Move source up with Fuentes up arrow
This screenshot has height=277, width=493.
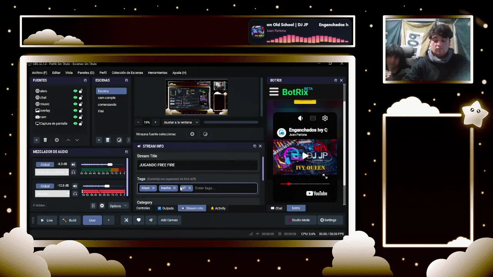(68, 140)
